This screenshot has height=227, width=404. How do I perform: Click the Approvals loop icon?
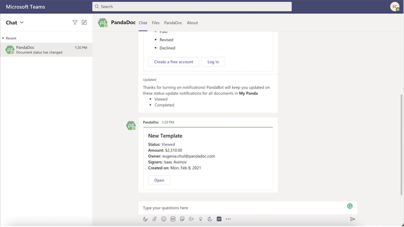tap(210, 219)
